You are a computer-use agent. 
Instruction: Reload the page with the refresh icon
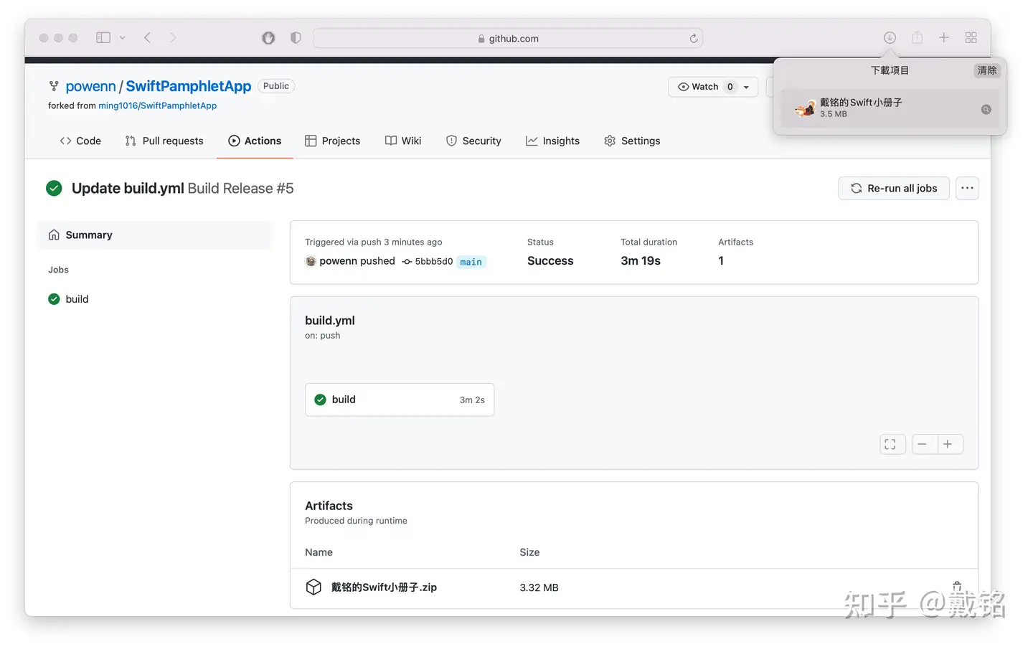(694, 39)
